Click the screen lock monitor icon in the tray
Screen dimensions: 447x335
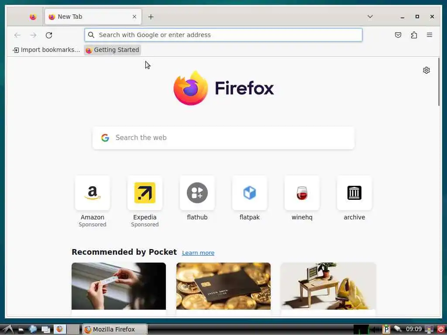429,329
